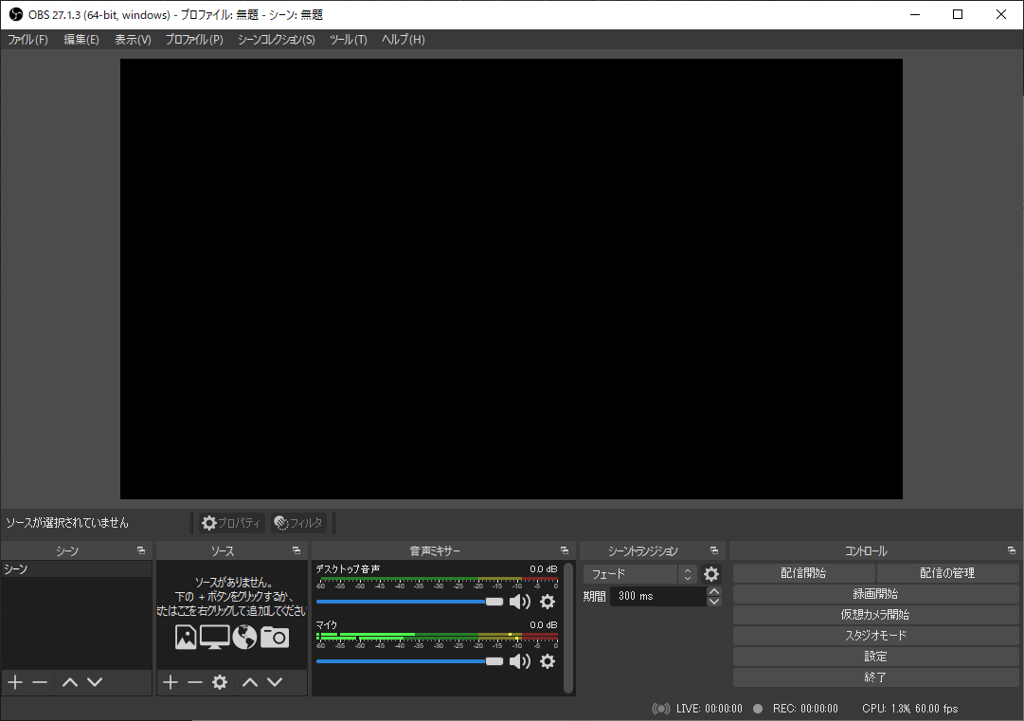
Task: Open the ツール(T) menu
Action: click(348, 40)
